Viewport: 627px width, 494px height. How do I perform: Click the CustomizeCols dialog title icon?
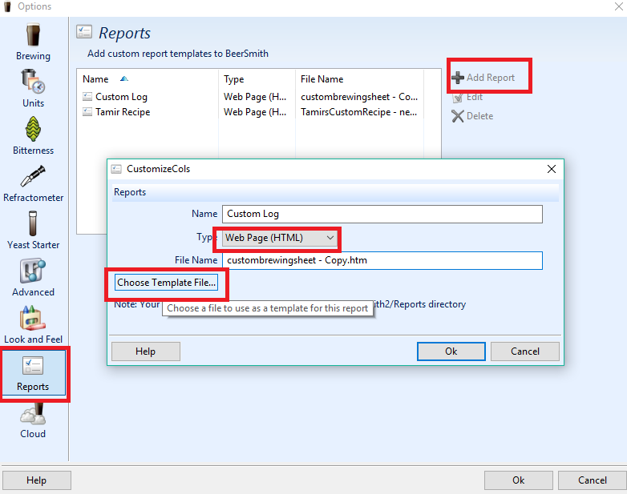pos(116,169)
